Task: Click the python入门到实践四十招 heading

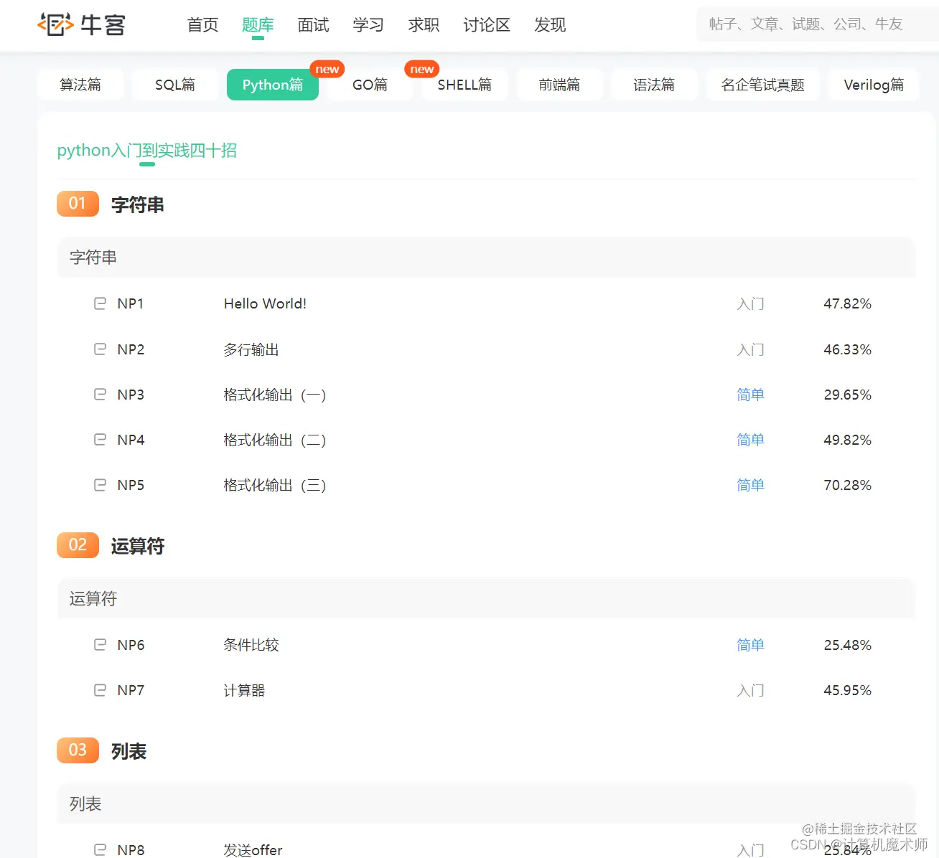Action: 147,150
